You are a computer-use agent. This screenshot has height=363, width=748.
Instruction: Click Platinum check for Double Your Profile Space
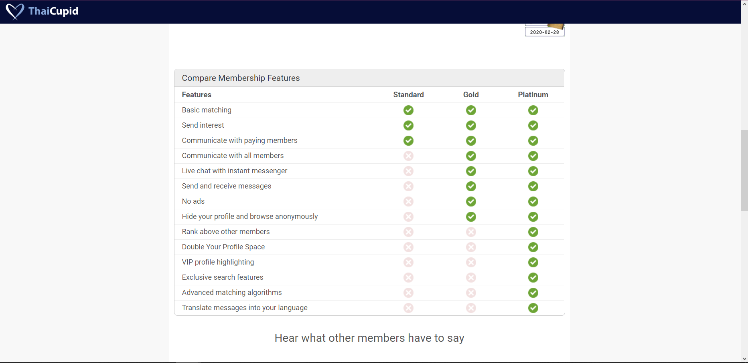tap(533, 247)
